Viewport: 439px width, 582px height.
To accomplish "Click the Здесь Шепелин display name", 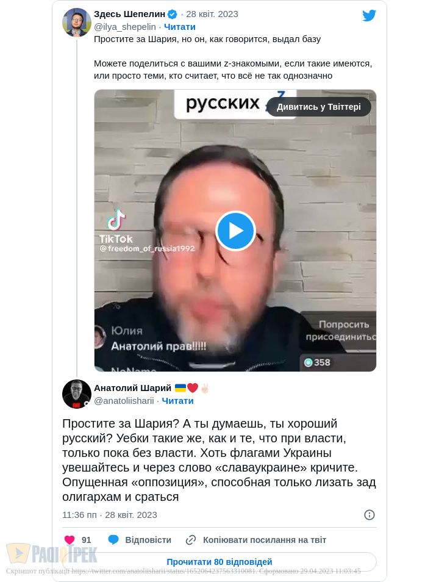I will (x=129, y=14).
